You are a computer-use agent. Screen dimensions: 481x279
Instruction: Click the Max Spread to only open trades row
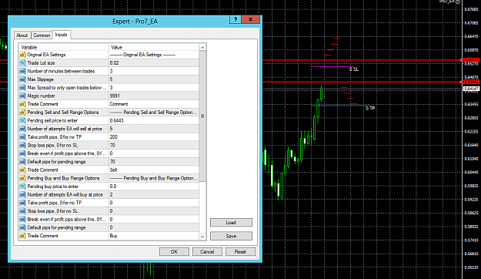tap(109, 88)
